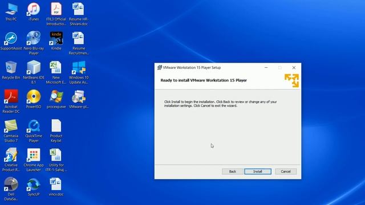
Task: Click the VMware Setup title bar icon
Action: pos(160,67)
